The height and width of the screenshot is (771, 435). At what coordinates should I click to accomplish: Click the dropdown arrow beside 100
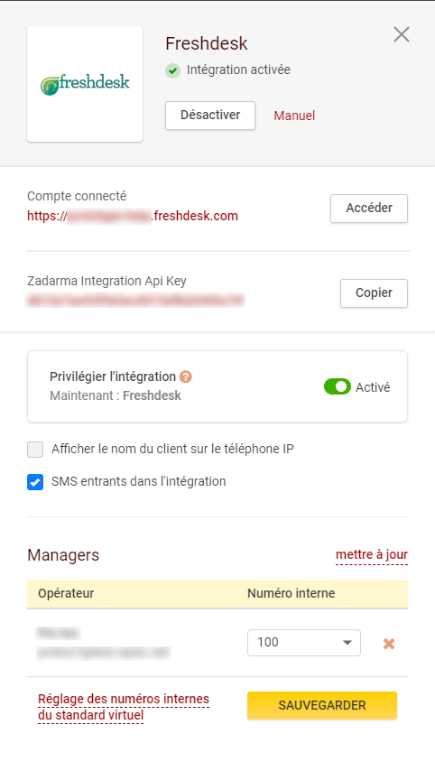tap(347, 643)
